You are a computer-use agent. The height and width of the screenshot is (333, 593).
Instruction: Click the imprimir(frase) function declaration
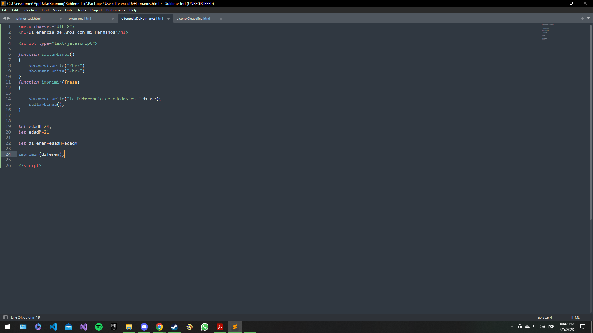tap(49, 82)
